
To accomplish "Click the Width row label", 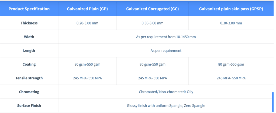I will (29, 37).
